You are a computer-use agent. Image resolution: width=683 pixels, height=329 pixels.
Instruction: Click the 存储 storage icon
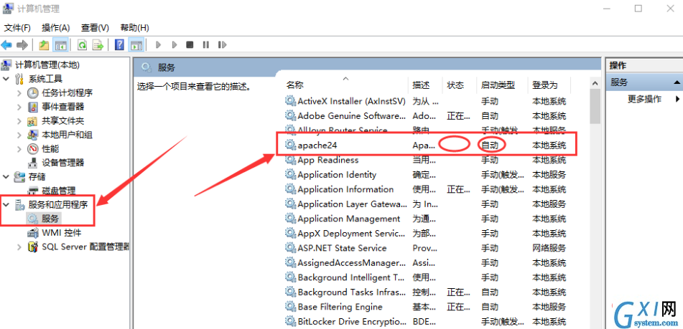(19, 176)
